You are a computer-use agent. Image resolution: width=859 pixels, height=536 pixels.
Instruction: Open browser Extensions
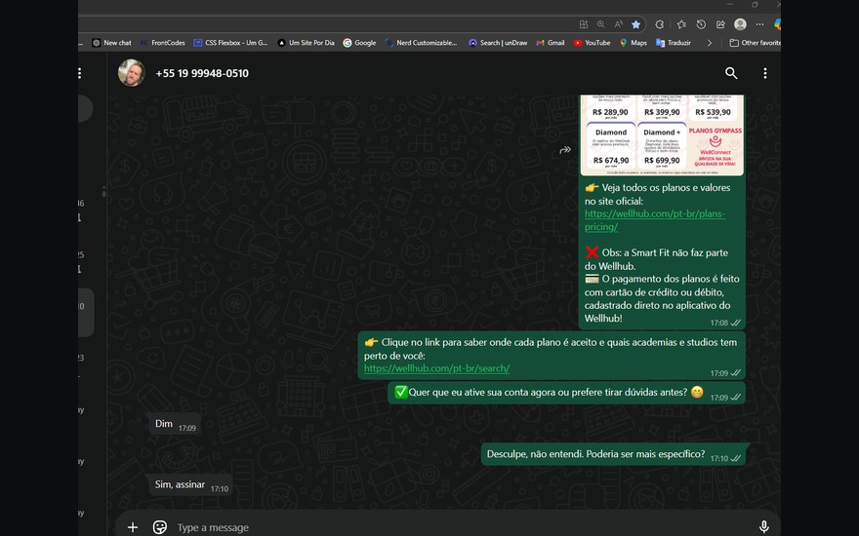(660, 24)
